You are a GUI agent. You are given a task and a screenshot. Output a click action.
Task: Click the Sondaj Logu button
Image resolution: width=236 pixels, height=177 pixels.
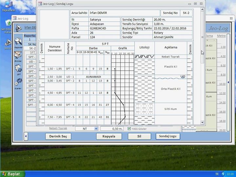click(x=168, y=136)
